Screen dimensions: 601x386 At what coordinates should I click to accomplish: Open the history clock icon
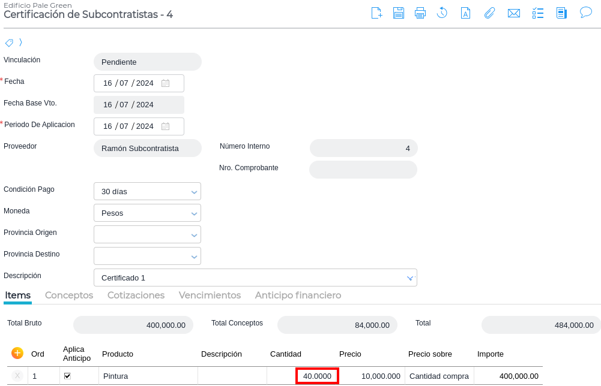(442, 13)
